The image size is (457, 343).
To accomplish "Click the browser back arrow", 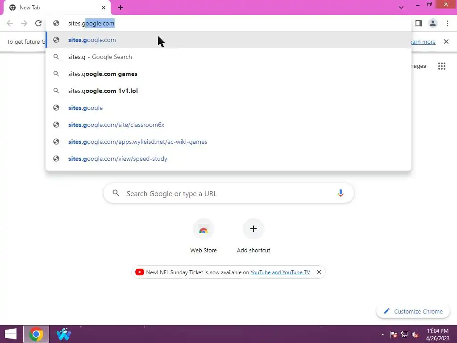I will tap(10, 23).
